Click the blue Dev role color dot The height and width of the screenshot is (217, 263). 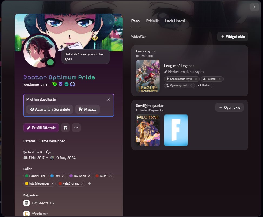[52, 176]
